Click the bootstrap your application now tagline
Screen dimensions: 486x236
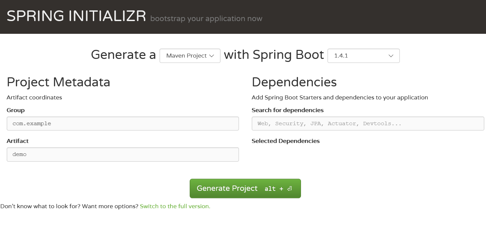click(206, 19)
